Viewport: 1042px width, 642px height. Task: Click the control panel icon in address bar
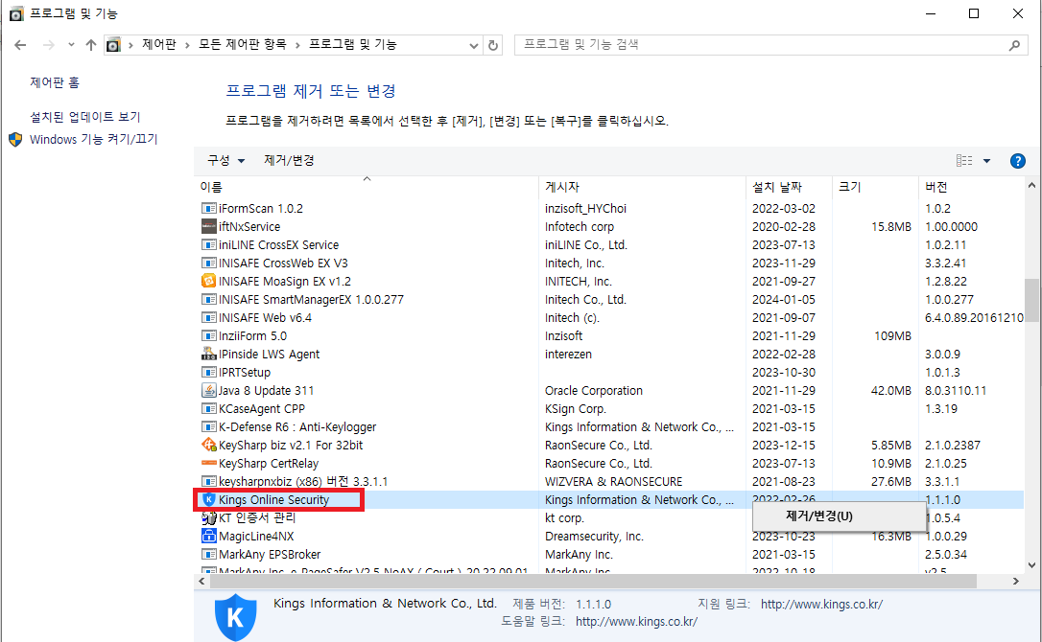(113, 44)
